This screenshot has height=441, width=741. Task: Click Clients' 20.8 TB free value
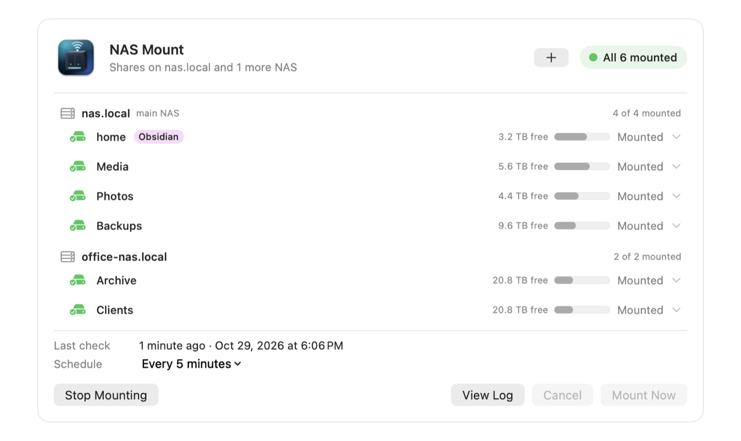(520, 310)
